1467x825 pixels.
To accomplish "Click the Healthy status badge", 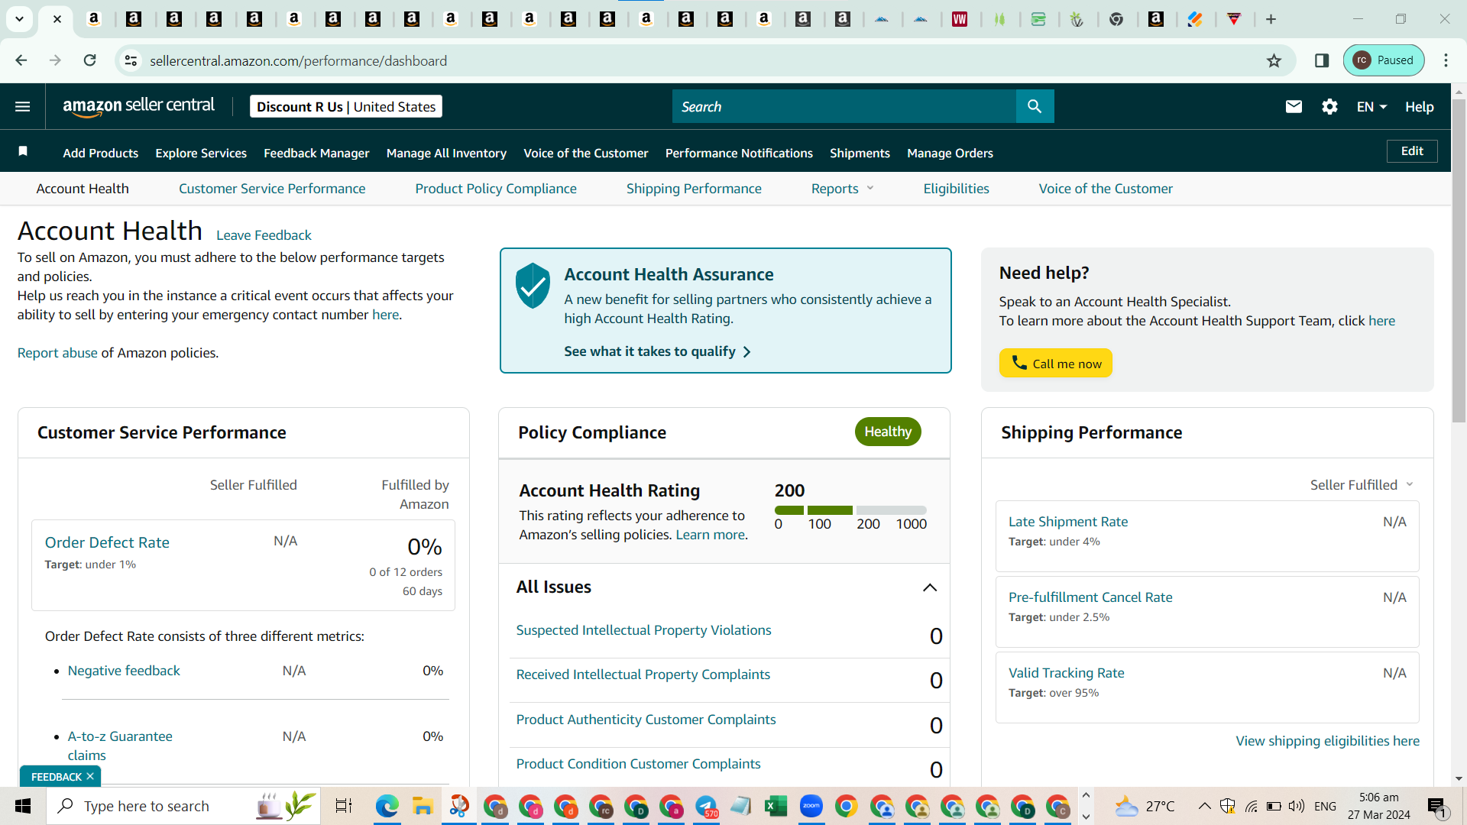I will (888, 432).
